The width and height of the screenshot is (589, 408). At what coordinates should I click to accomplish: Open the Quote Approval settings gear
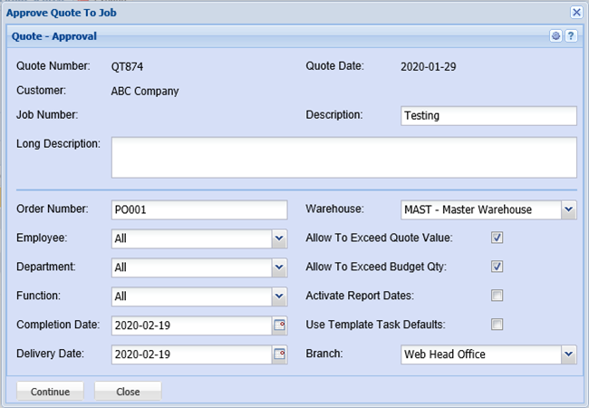coord(556,36)
